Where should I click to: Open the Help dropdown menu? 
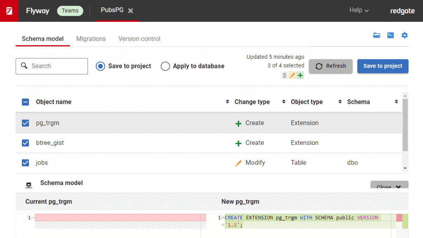click(x=358, y=10)
